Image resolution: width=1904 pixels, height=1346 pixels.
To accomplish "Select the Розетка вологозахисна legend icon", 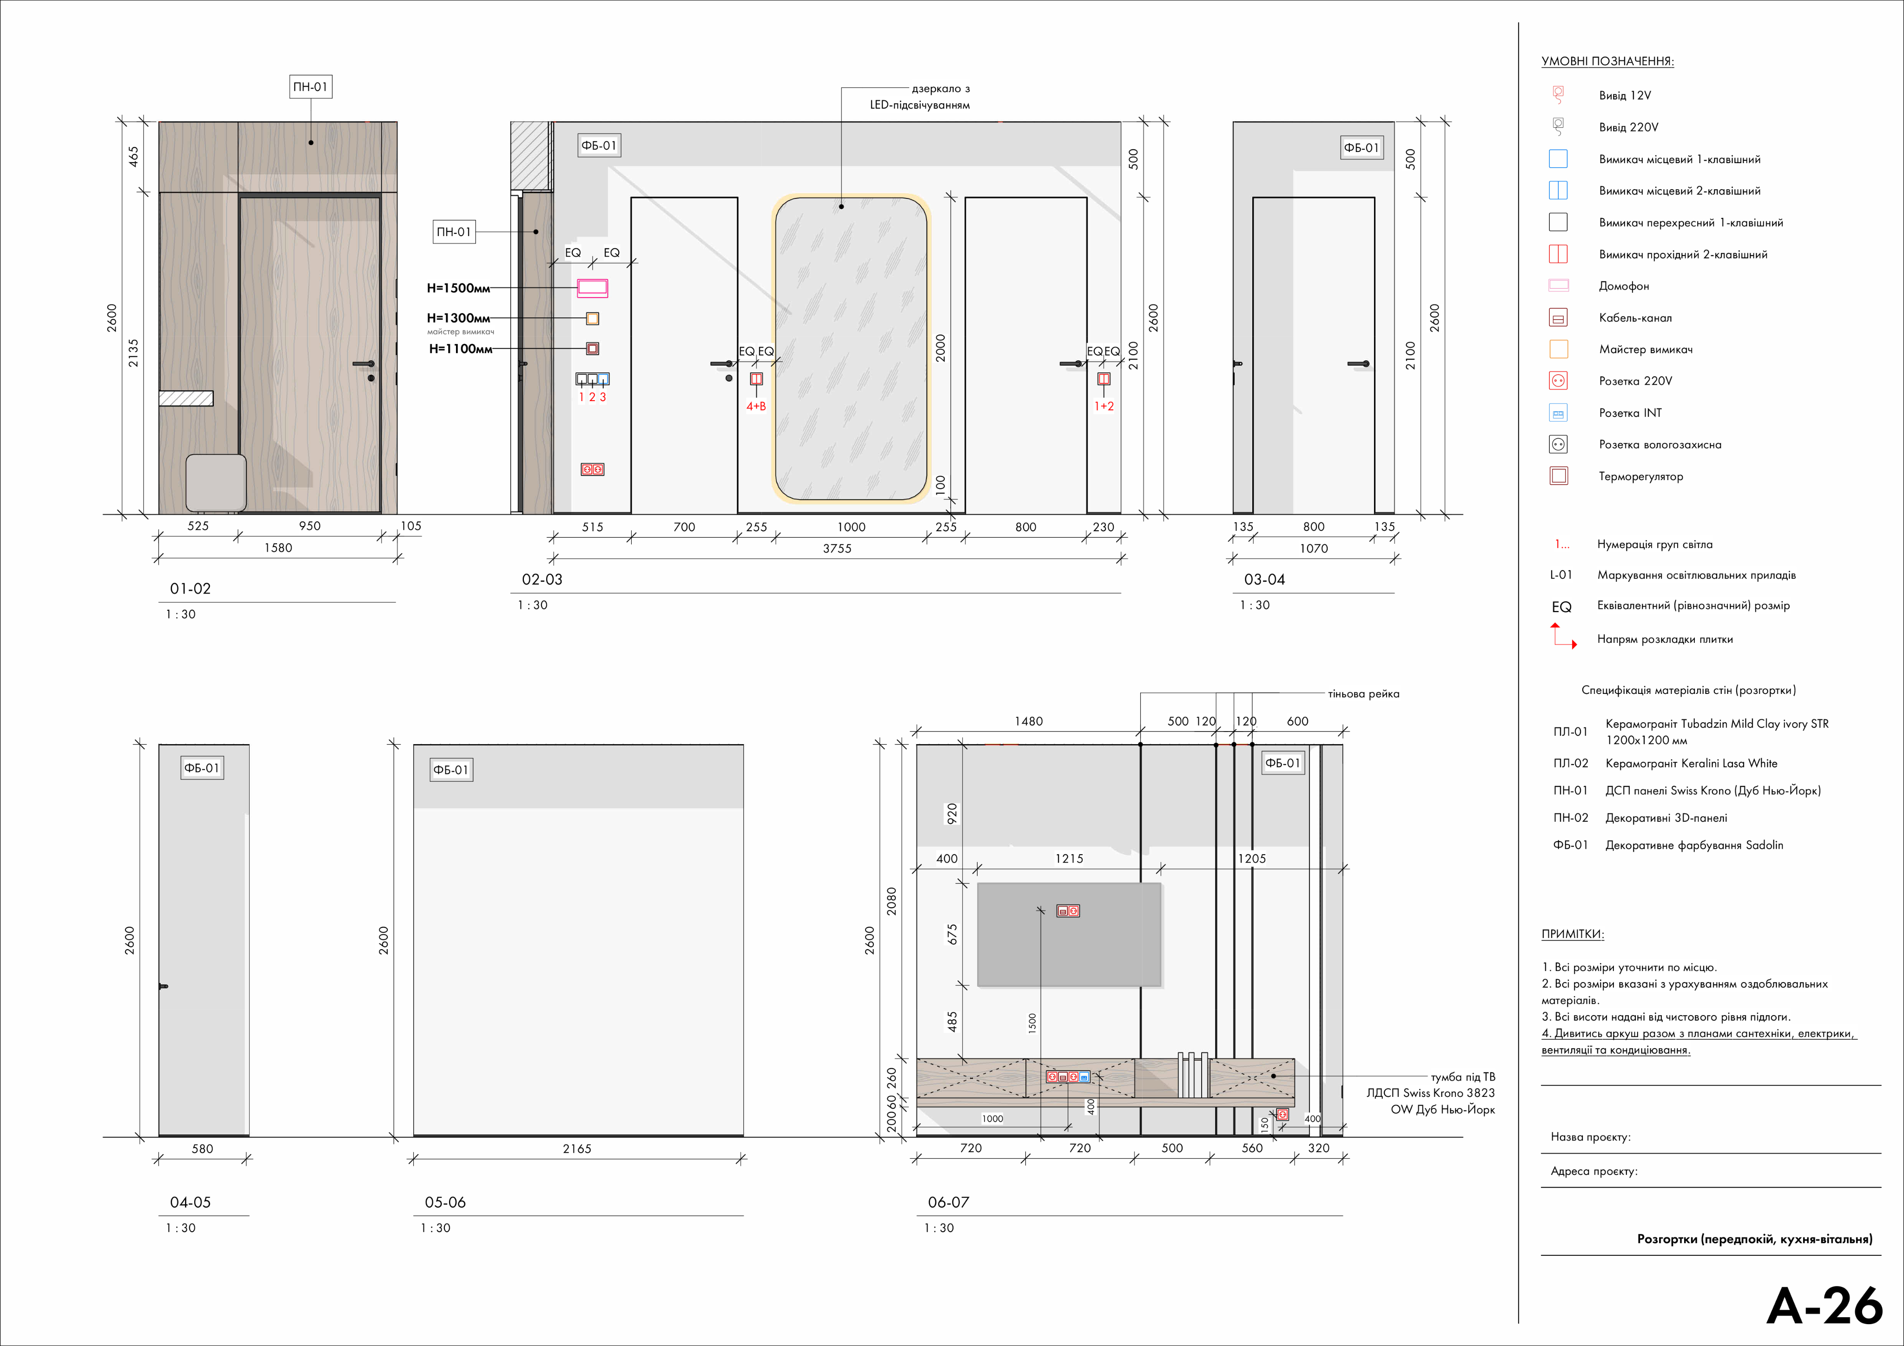I will (1558, 444).
